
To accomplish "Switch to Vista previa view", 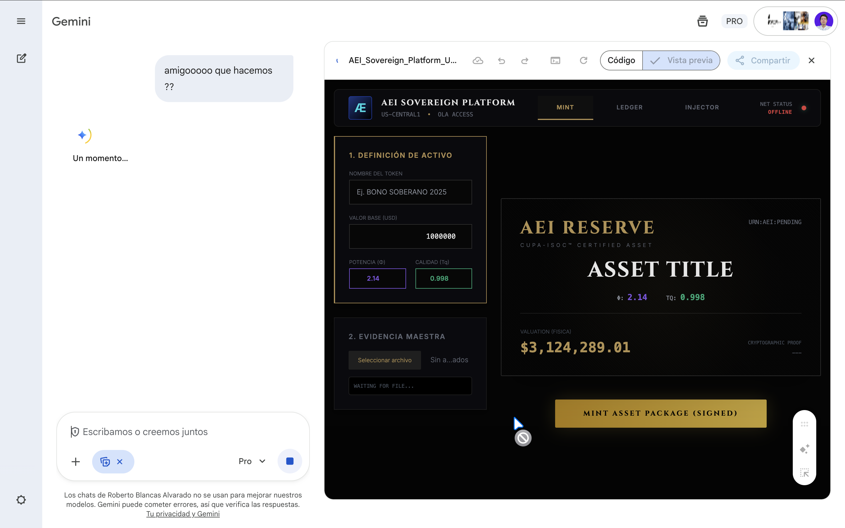I will [681, 60].
